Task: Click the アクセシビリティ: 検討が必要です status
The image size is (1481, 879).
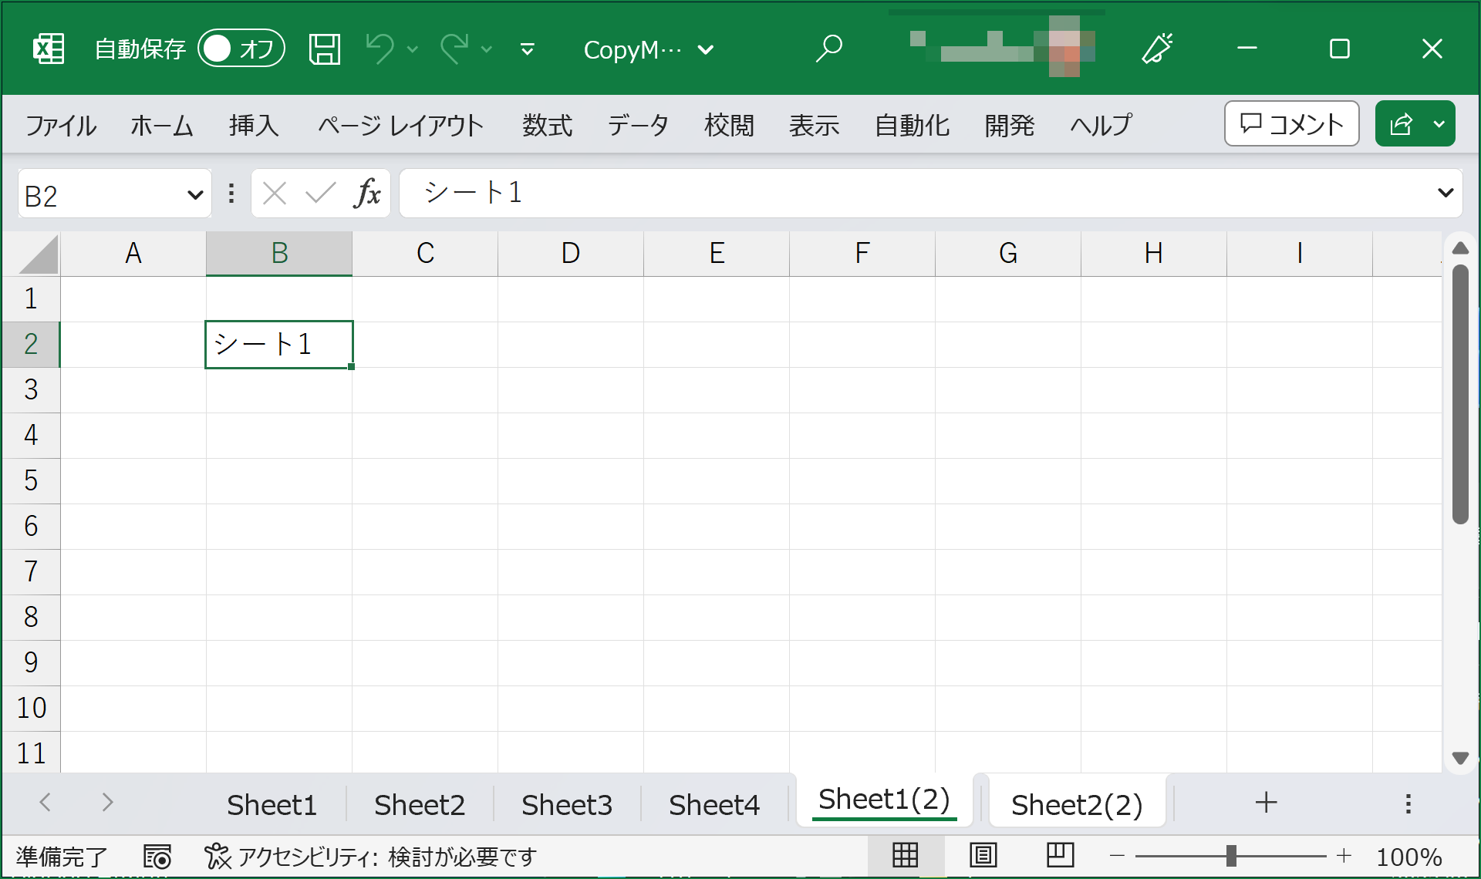Action: [x=371, y=856]
